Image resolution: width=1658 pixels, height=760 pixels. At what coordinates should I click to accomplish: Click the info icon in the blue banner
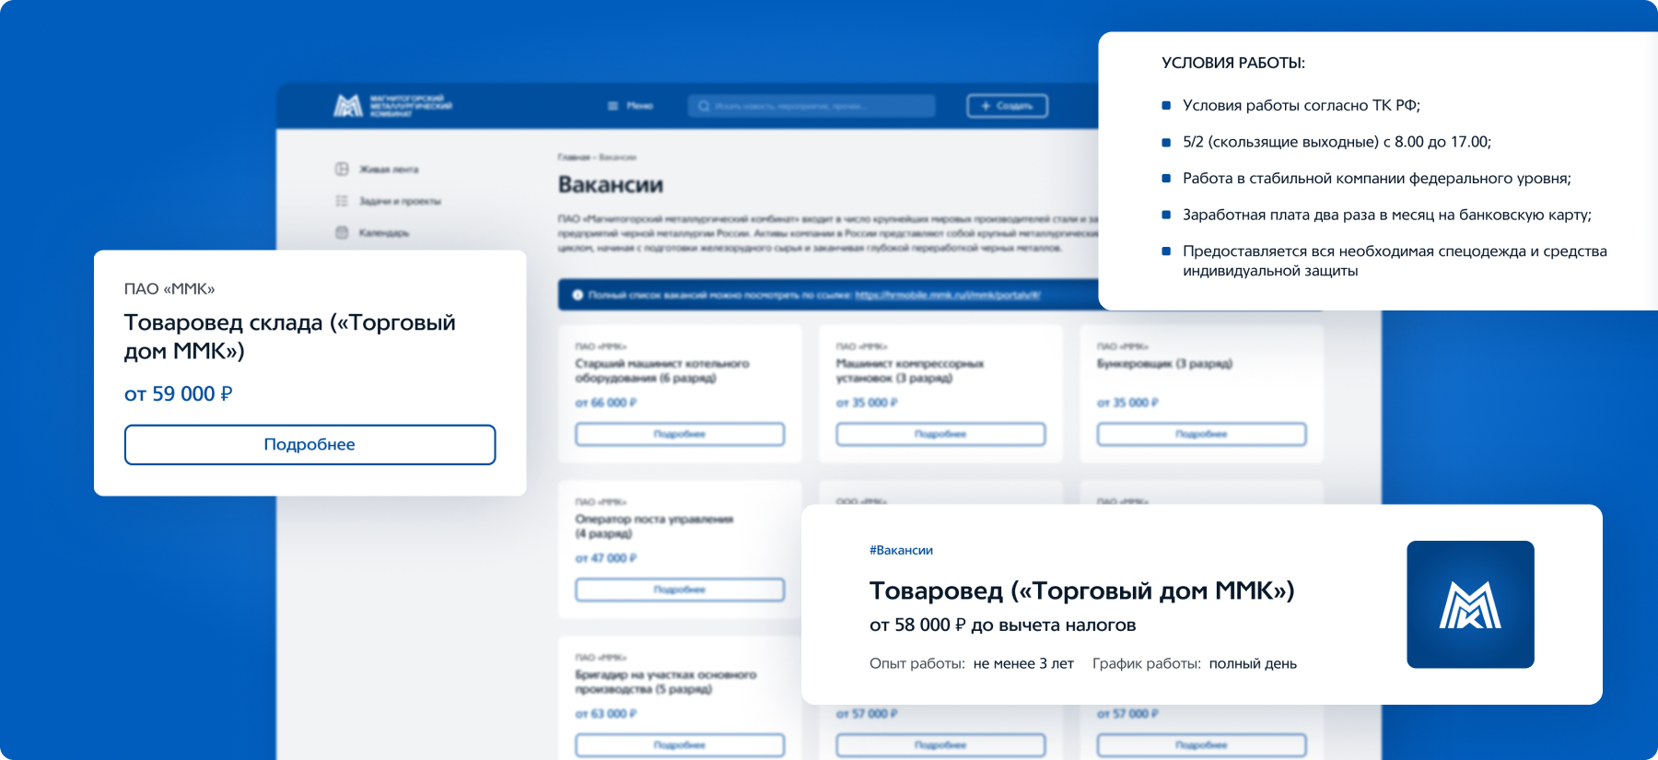(578, 295)
